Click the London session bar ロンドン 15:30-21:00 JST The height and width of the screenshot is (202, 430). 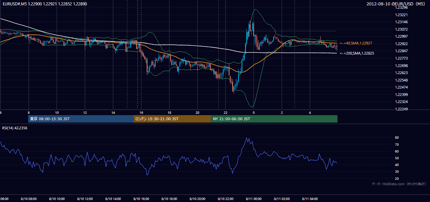pos(172,119)
